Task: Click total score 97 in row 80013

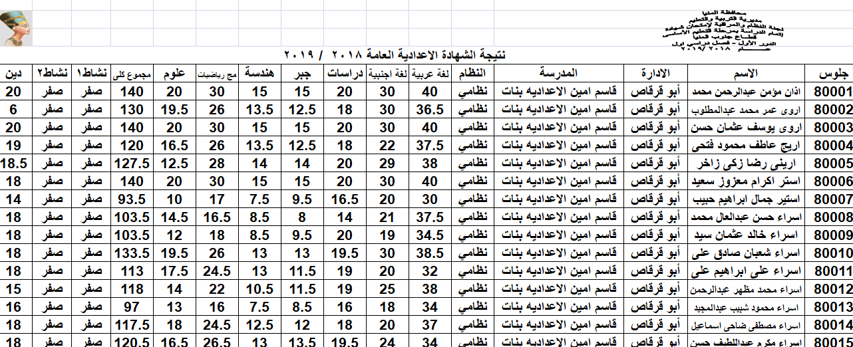Action: tap(132, 306)
